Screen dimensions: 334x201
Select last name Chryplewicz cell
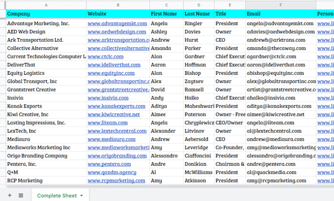click(199, 123)
